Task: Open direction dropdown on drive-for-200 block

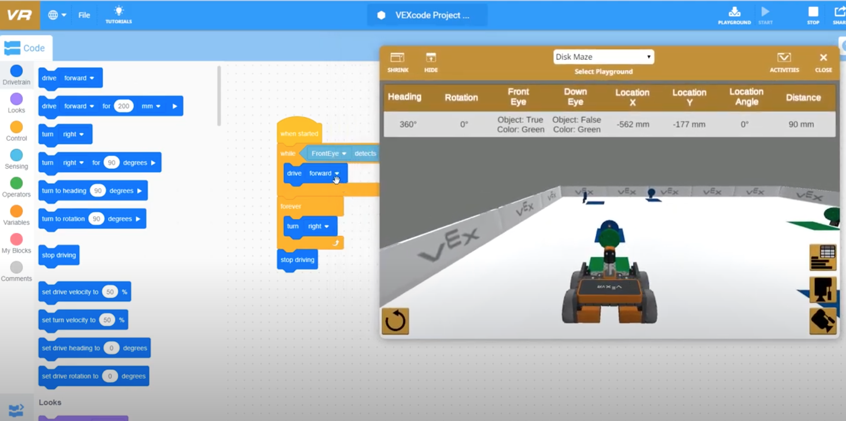Action: (x=79, y=106)
